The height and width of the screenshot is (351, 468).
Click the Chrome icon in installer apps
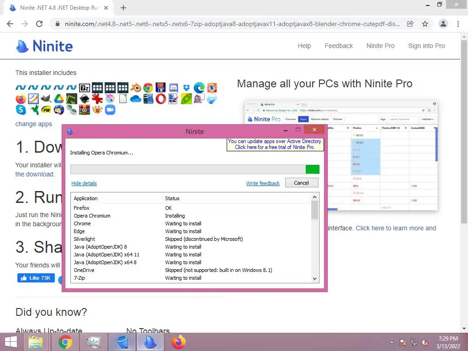point(148,88)
